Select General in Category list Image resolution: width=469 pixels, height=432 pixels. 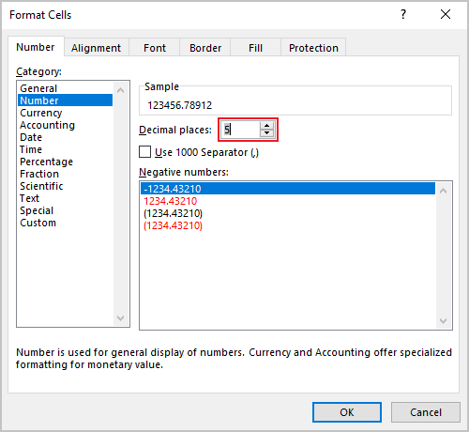tap(65, 88)
